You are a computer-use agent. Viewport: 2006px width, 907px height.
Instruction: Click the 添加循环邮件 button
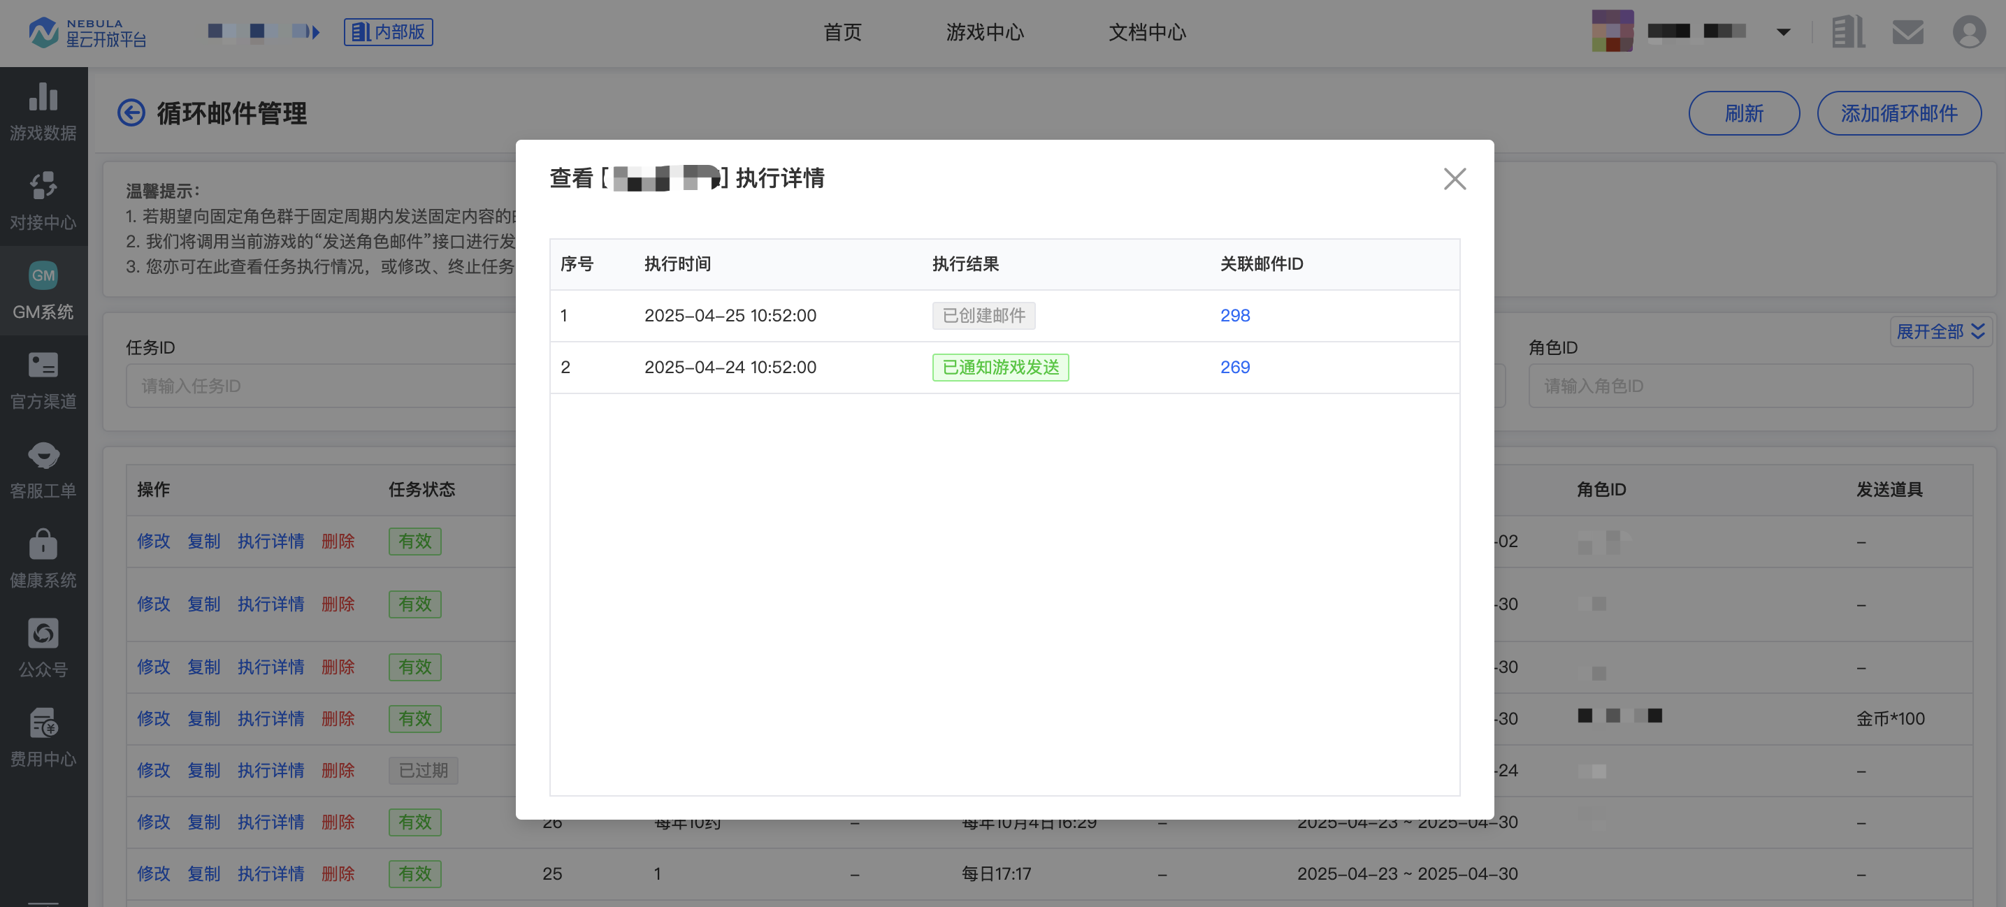pos(1898,113)
